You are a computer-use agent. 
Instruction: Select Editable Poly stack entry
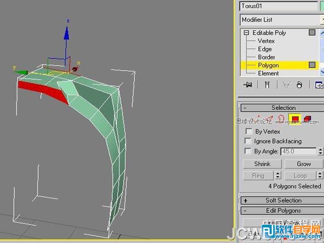269,32
